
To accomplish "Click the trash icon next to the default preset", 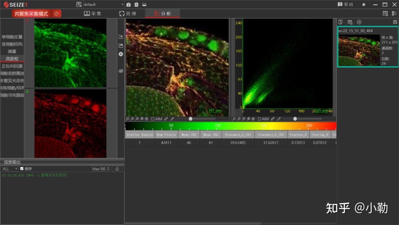I will 136,4.
